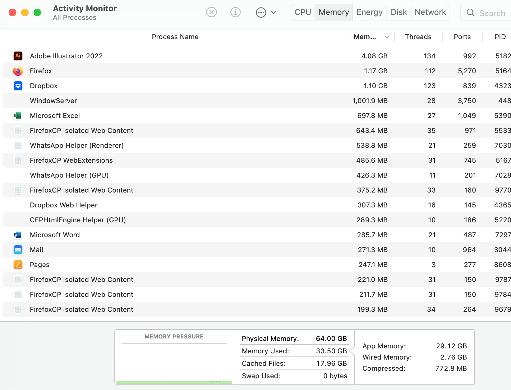Select the Microsoft Word process row
This screenshot has height=390, width=511.
click(257, 235)
